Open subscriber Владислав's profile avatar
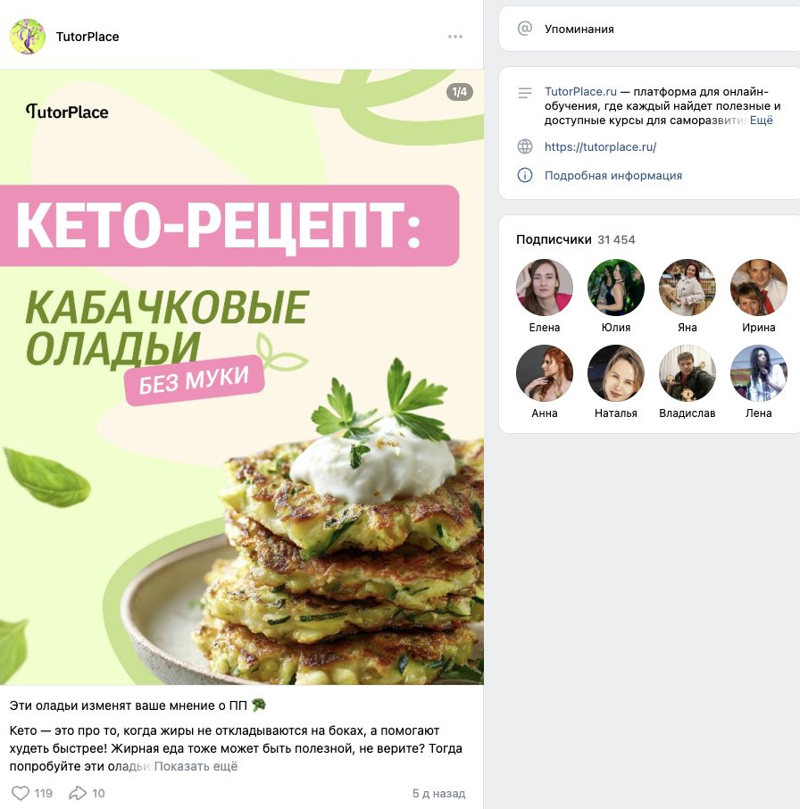The image size is (800, 809). click(687, 373)
